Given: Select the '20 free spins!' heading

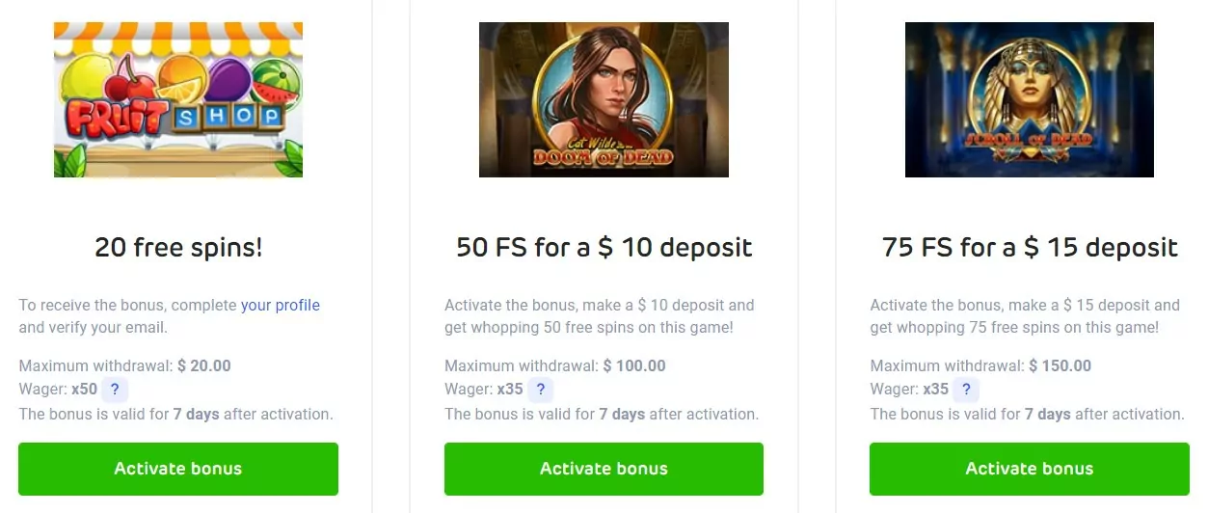Looking at the screenshot, I should (x=178, y=248).
